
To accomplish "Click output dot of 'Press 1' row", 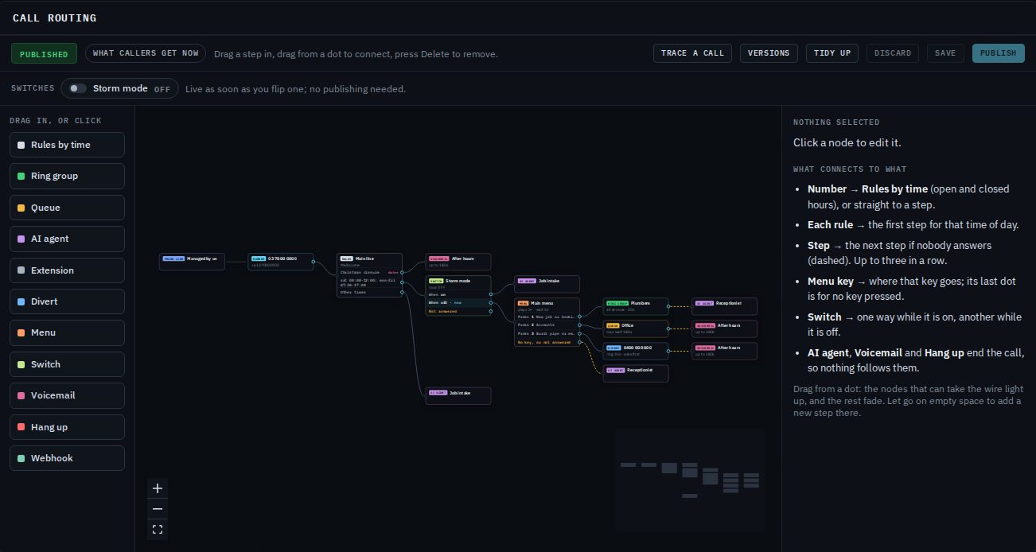I will (580, 317).
